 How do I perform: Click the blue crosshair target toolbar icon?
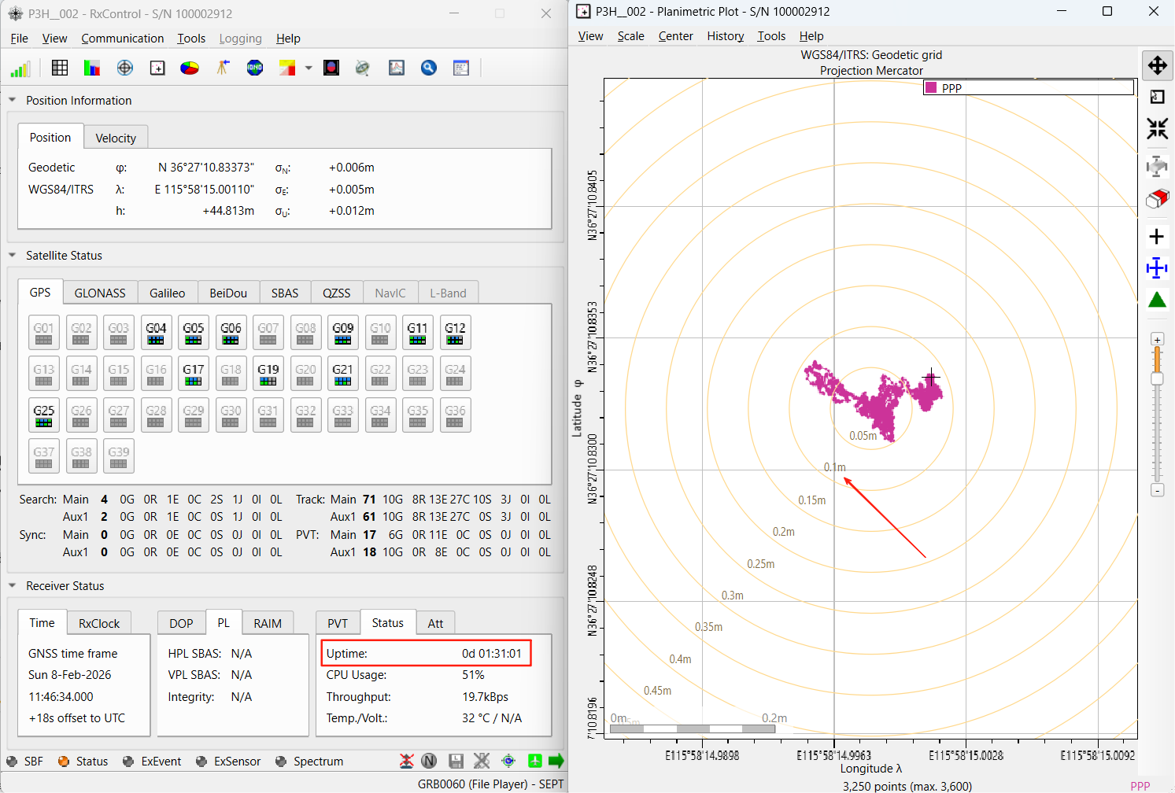(x=125, y=68)
